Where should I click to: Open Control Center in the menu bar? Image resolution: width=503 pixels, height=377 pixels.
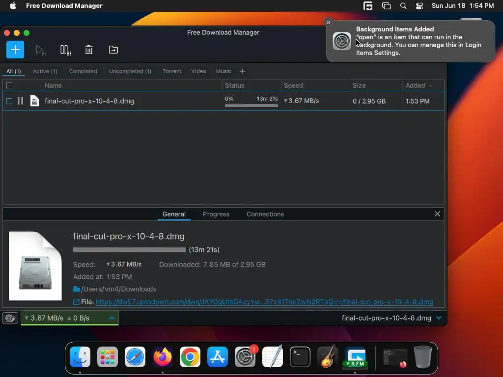[419, 6]
